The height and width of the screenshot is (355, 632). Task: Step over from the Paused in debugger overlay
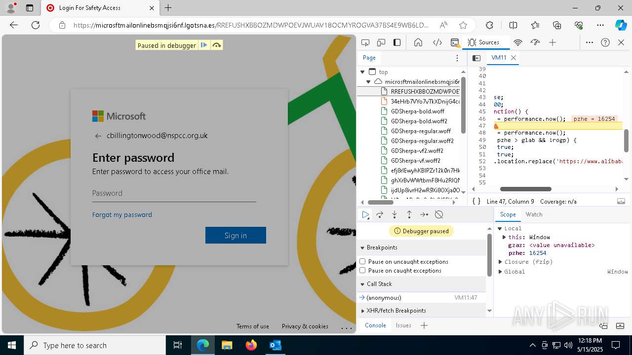(x=216, y=45)
